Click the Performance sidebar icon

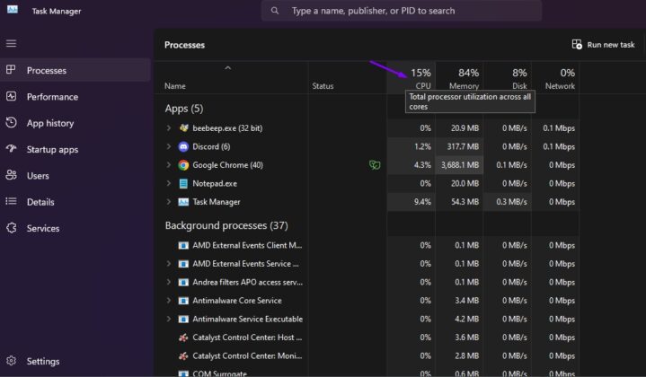coord(11,96)
